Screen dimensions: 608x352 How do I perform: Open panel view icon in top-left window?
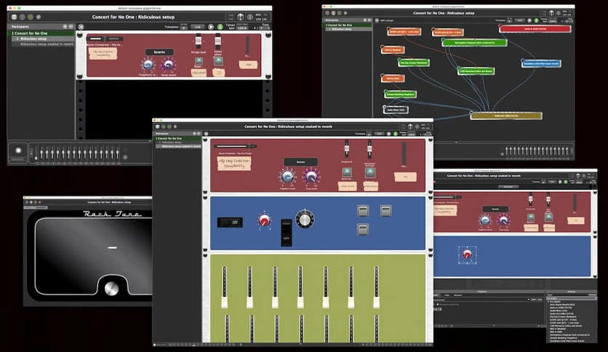coord(15,17)
